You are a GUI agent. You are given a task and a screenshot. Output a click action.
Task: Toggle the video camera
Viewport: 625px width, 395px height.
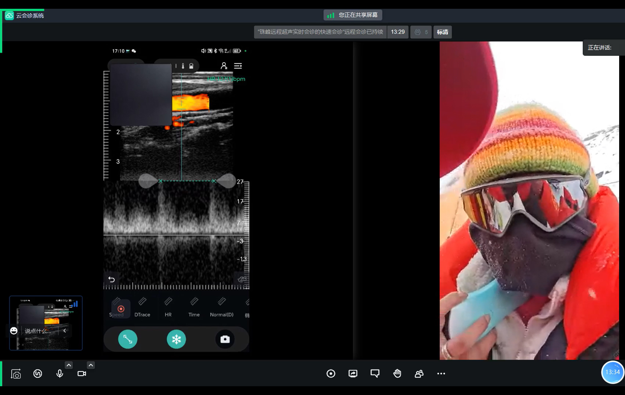point(82,373)
